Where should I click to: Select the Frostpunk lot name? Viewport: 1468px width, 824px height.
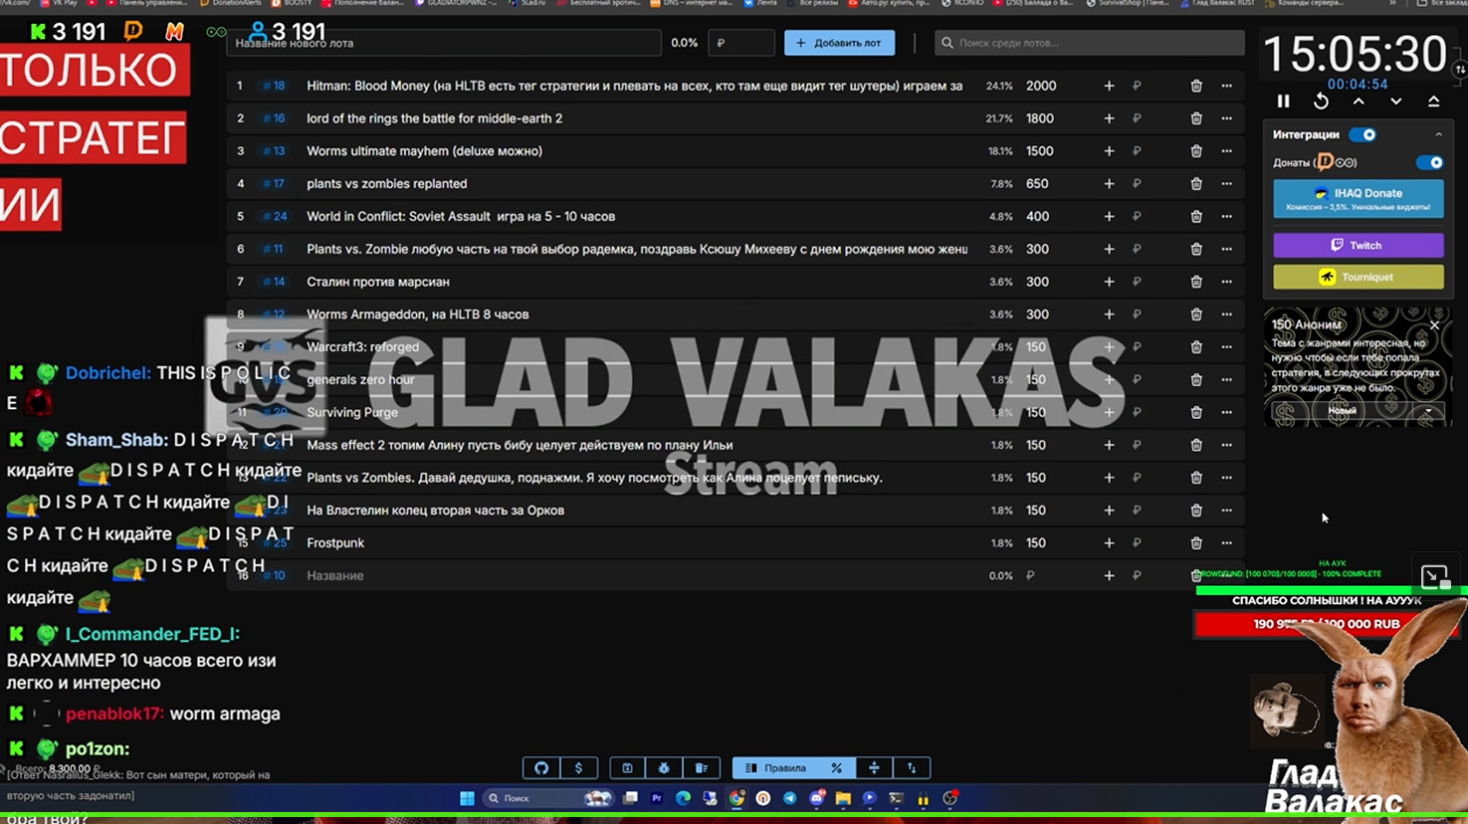tap(335, 543)
